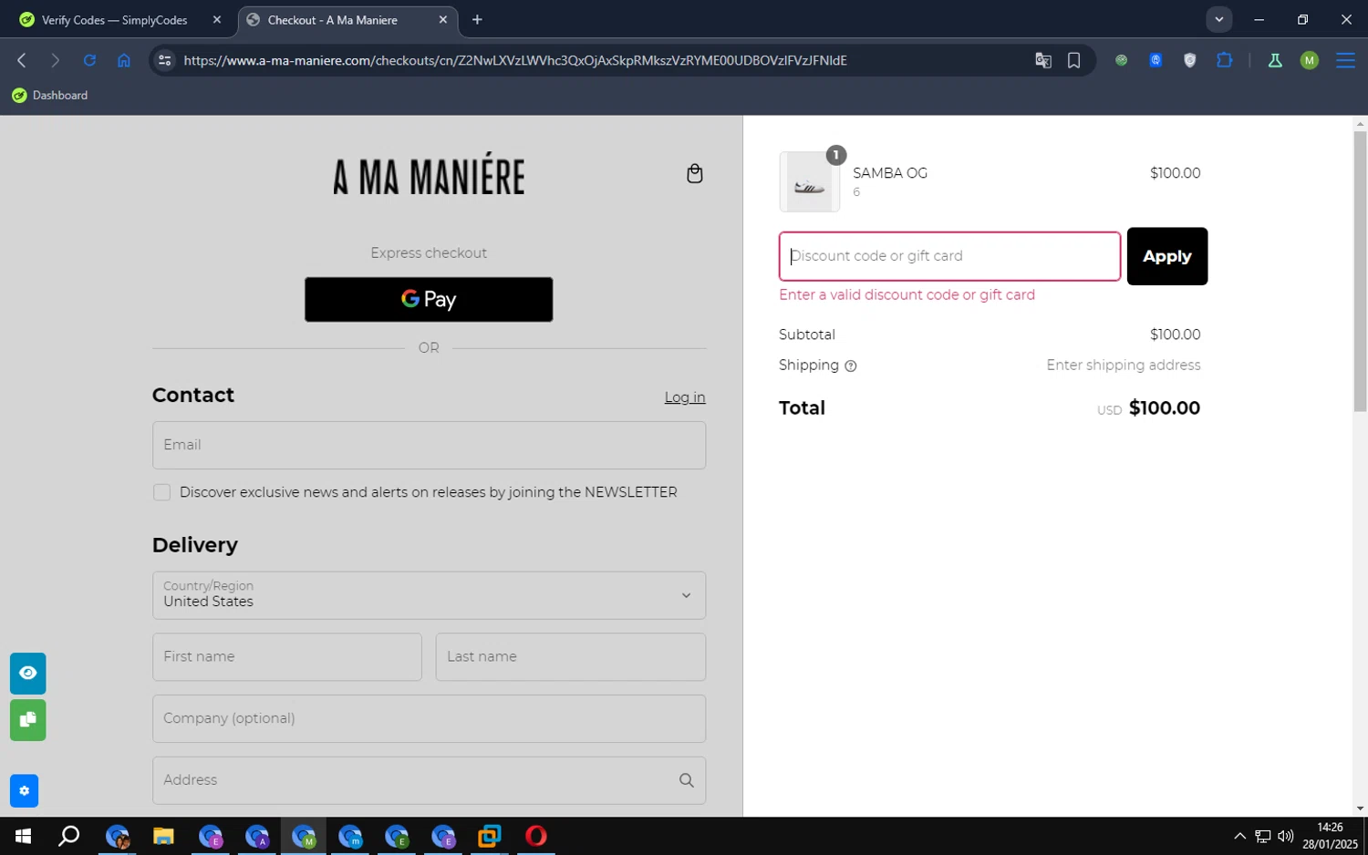Go back with browser back arrow

[x=22, y=60]
